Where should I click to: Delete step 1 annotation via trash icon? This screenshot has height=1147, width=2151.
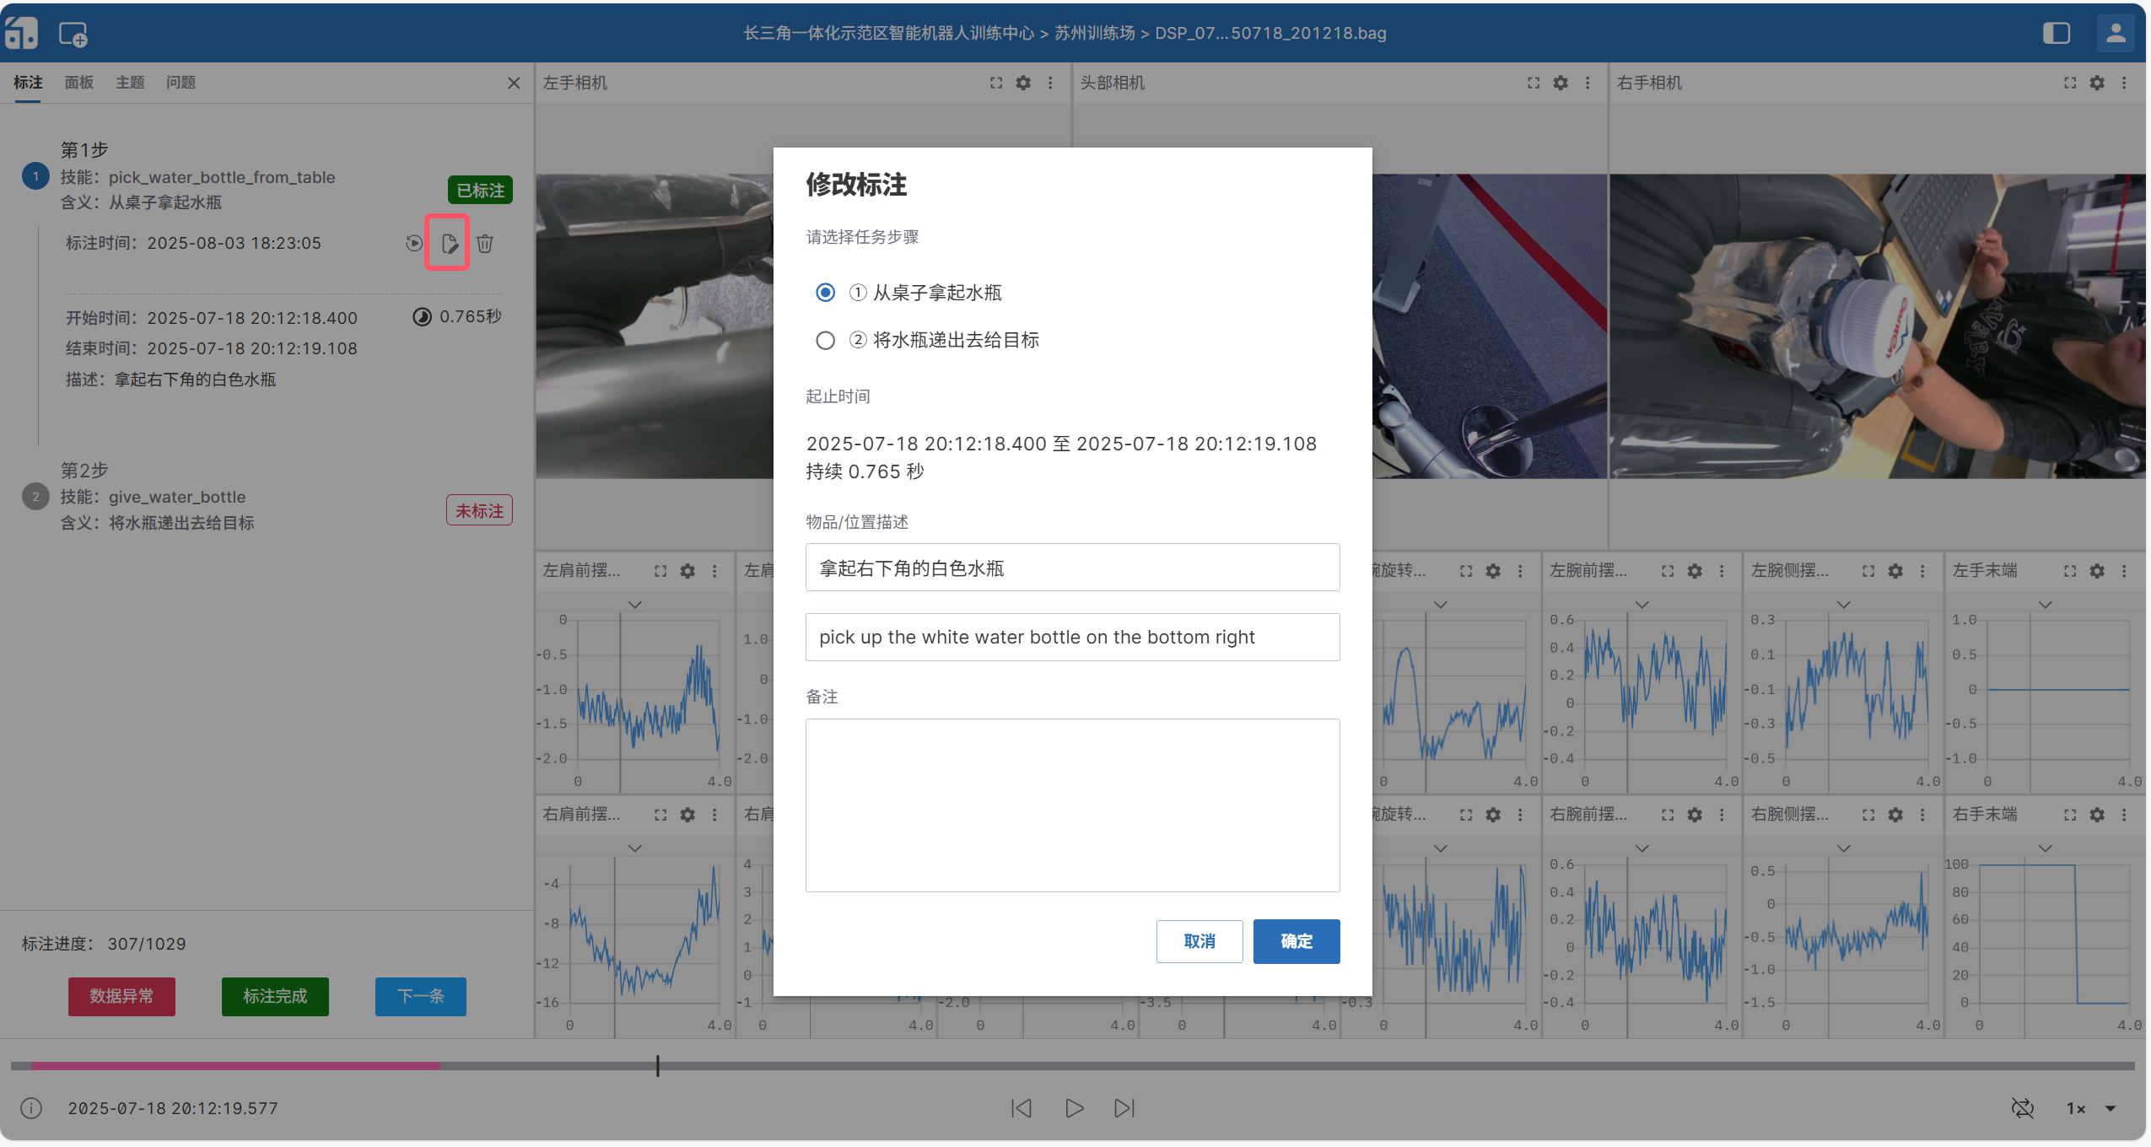(485, 244)
